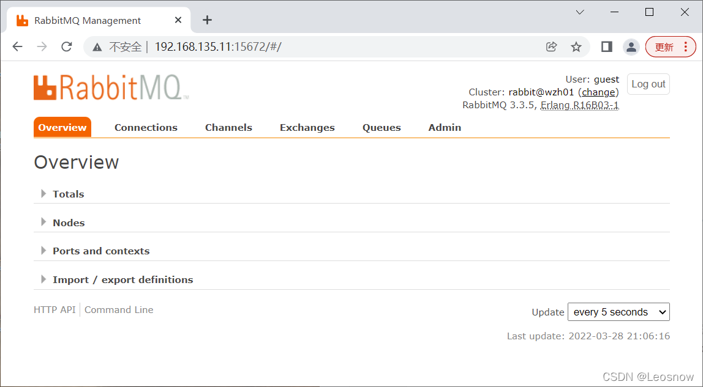The height and width of the screenshot is (387, 703).
Task: Click the 'Last update: 2022-03-28 21:06:16' text
Action: [x=588, y=336]
